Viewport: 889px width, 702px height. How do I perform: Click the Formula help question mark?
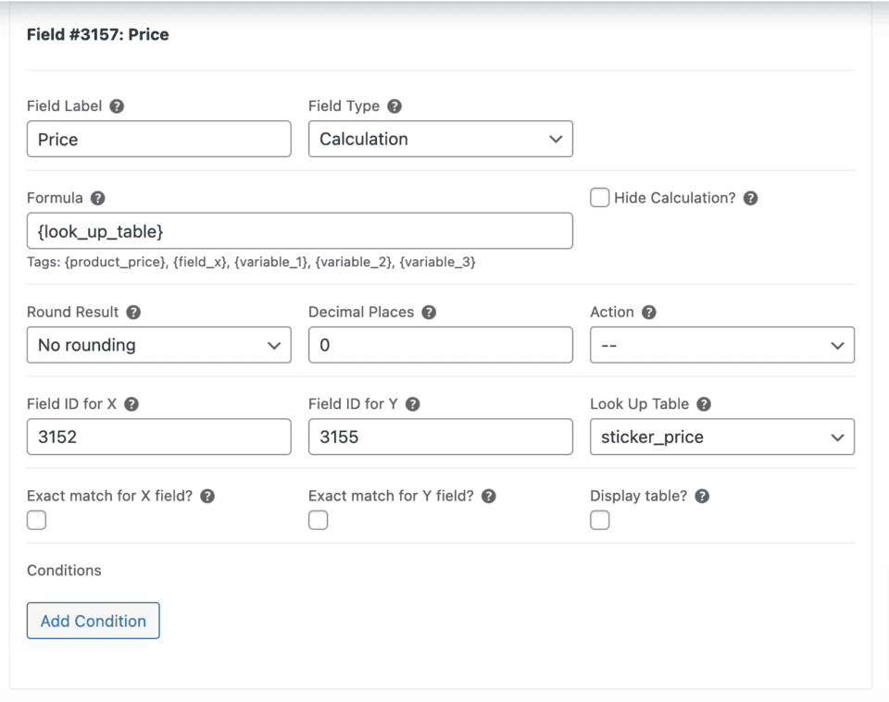click(98, 198)
